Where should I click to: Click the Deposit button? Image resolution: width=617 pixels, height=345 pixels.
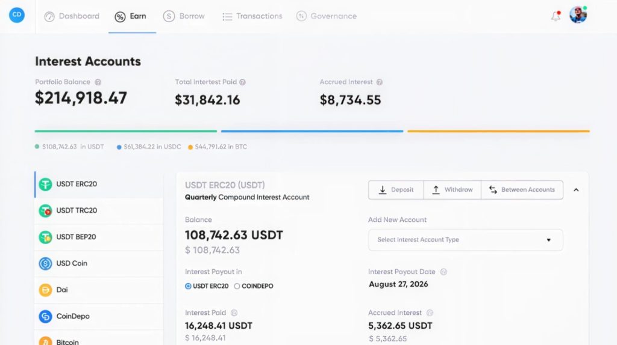tap(396, 190)
